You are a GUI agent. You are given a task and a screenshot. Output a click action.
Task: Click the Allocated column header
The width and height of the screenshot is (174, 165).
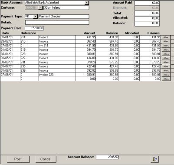pos(131,33)
